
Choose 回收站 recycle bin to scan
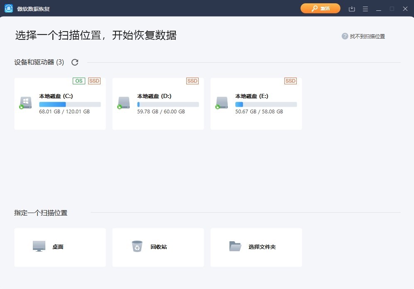click(158, 247)
